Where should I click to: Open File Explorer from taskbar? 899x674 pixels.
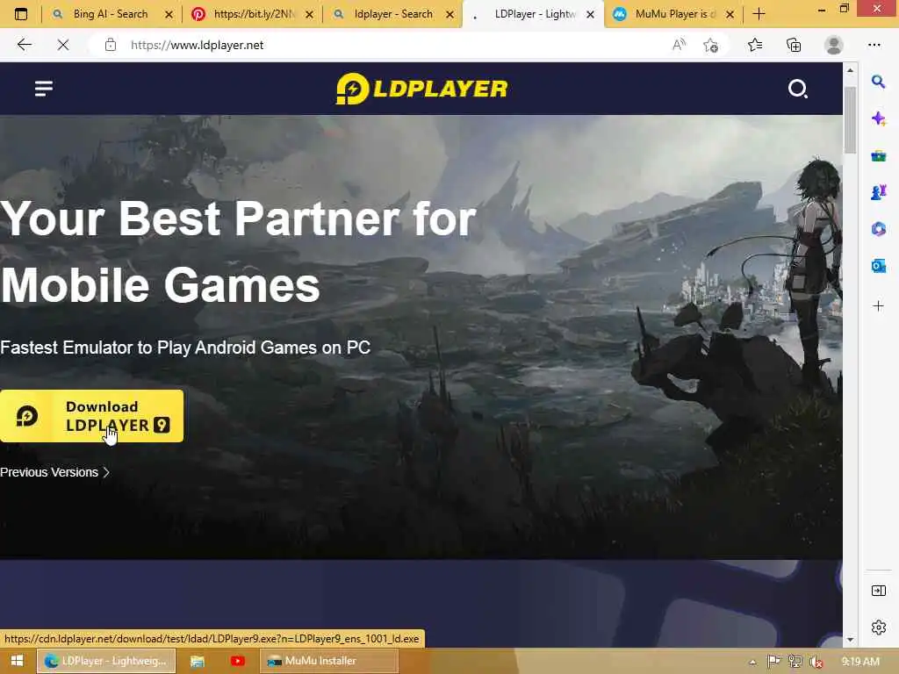coord(198,662)
